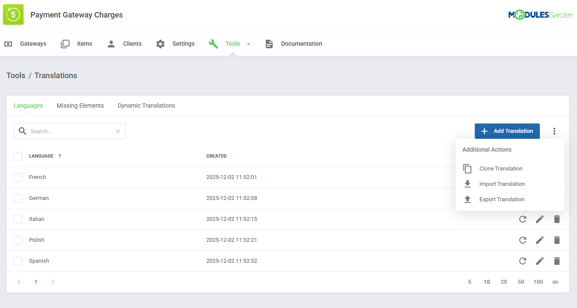Viewport: 577px width, 308px height.
Task: Click the Settings gear icon
Action: (160, 44)
